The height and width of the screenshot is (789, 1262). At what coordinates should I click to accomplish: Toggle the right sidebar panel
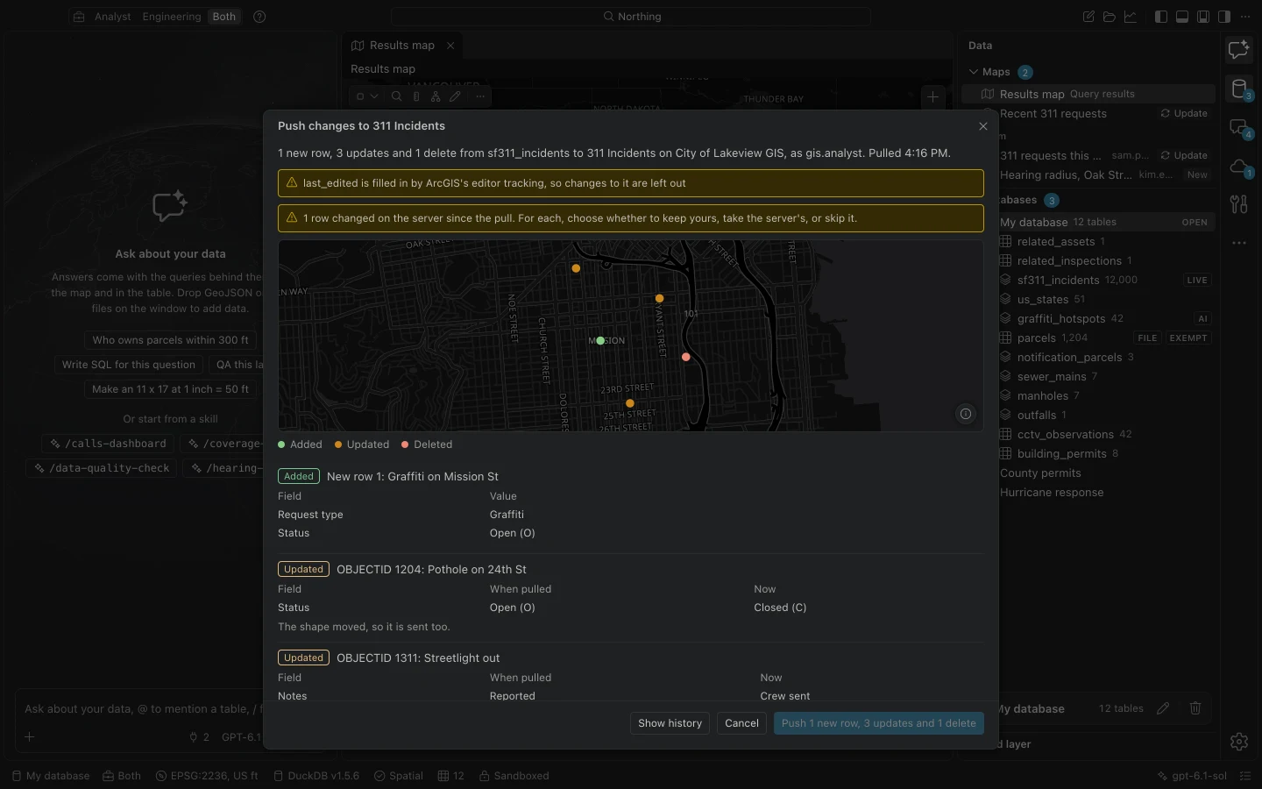tap(1224, 17)
